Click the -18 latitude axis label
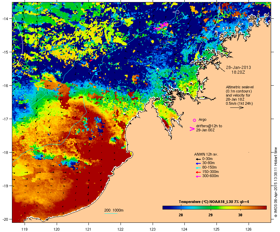Image resolution: width=280 pixels, height=232 pixels. pos(5,153)
